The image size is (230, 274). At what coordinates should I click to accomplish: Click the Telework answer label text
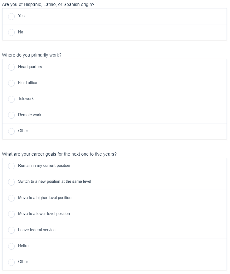pyautogui.click(x=26, y=99)
